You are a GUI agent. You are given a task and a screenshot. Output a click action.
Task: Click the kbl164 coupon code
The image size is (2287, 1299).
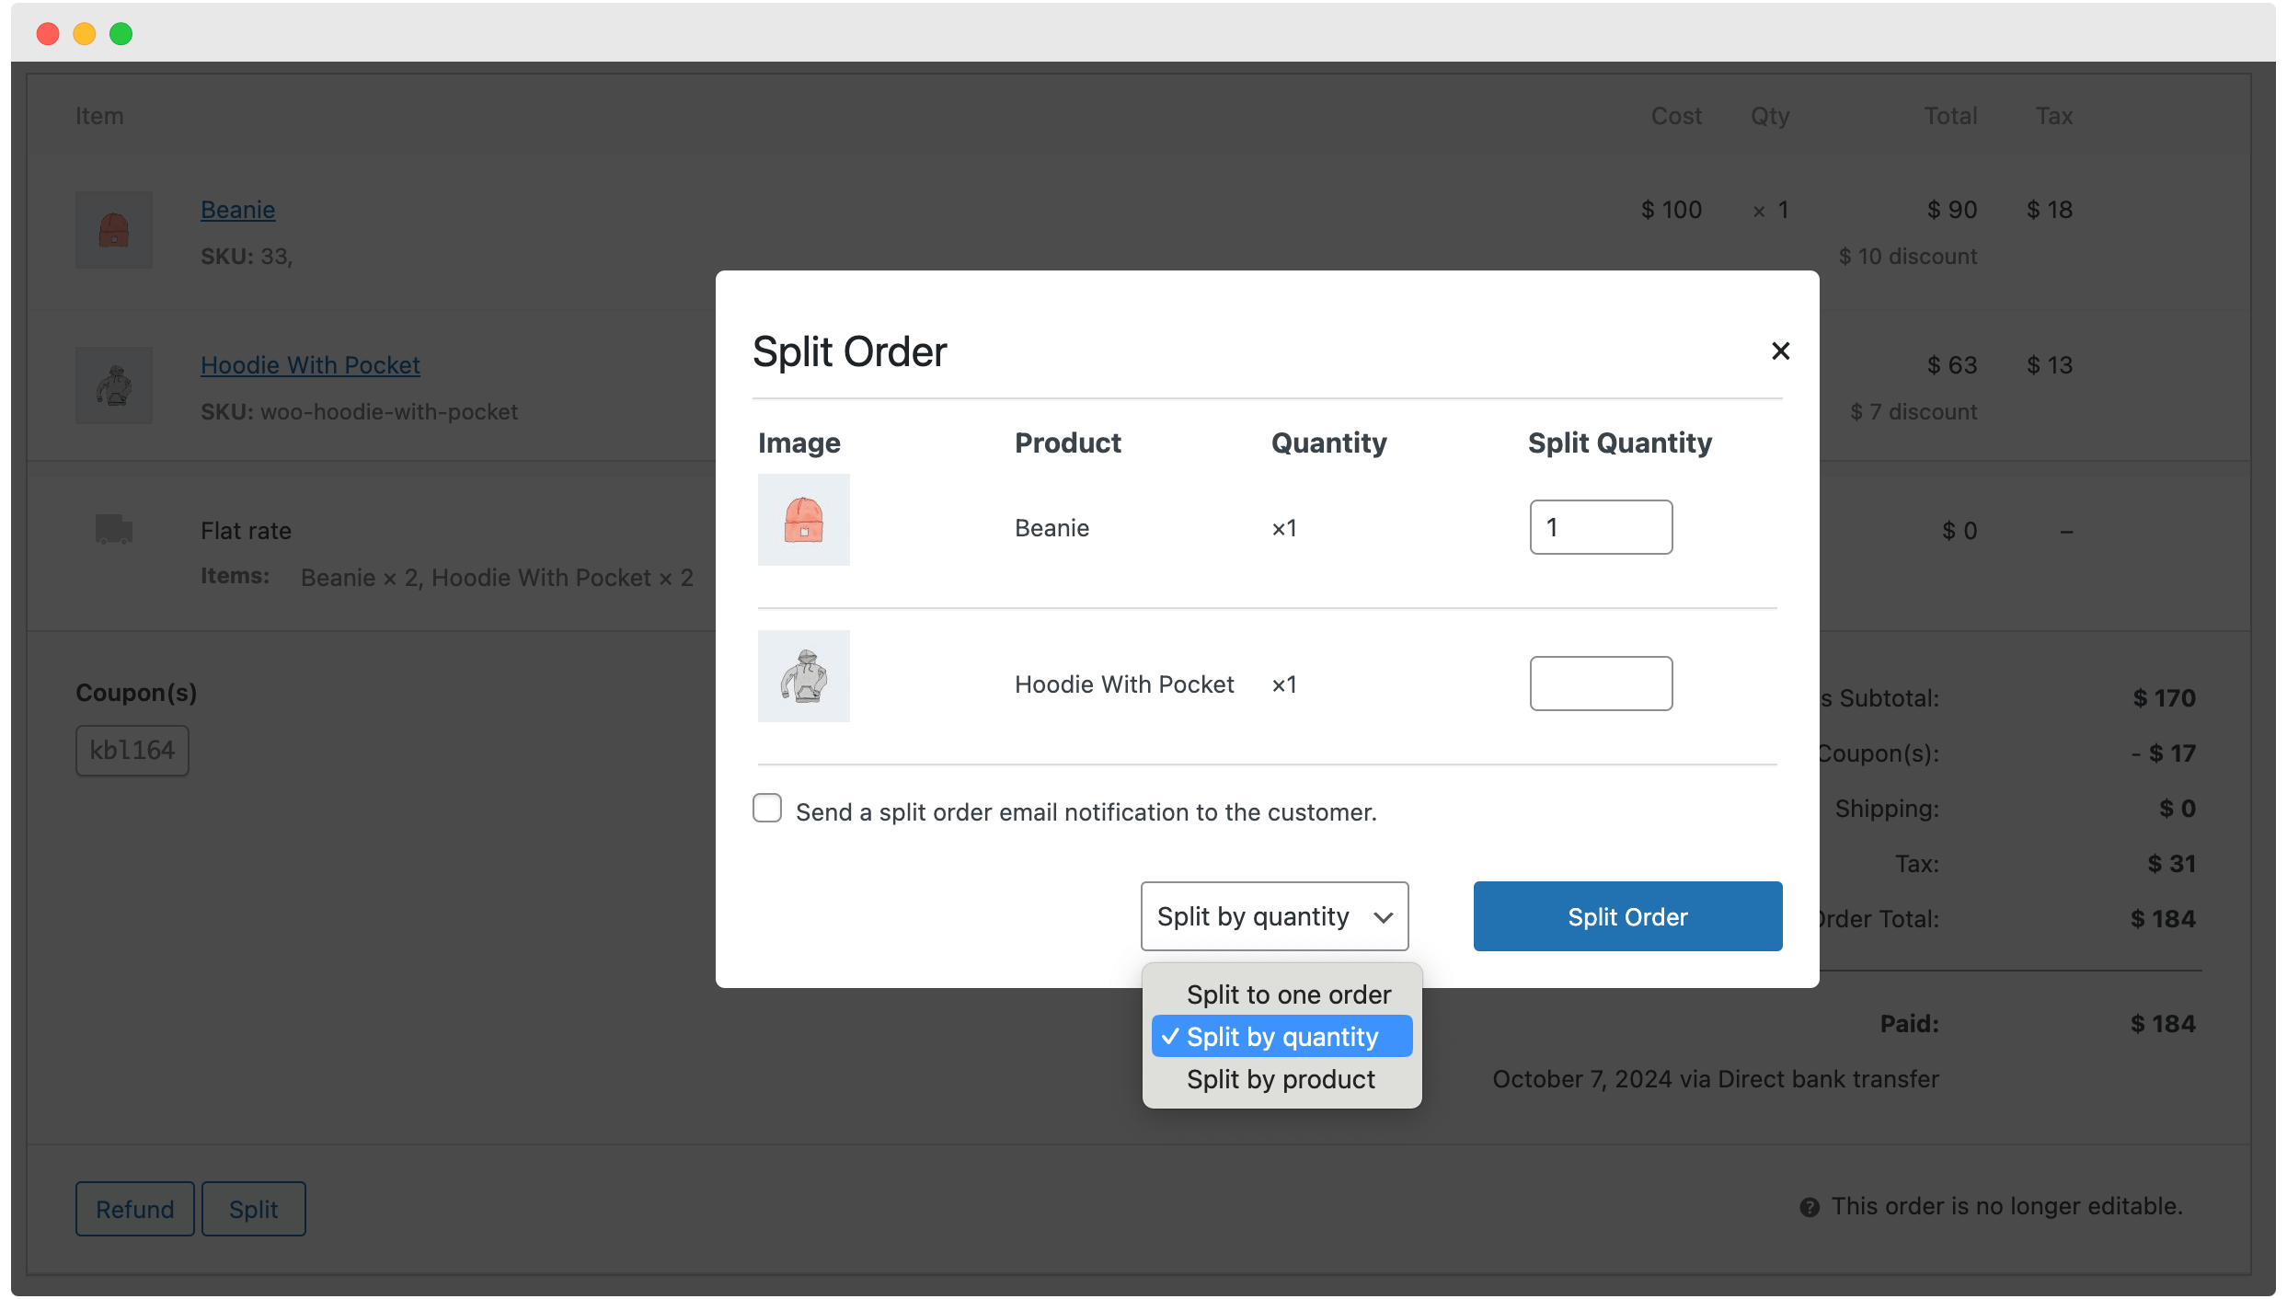pyautogui.click(x=132, y=750)
